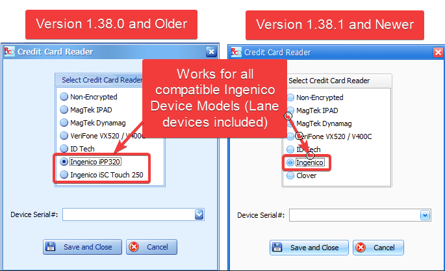445x271 pixels.
Task: Click Save and Close in older version dialog
Action: click(x=83, y=247)
